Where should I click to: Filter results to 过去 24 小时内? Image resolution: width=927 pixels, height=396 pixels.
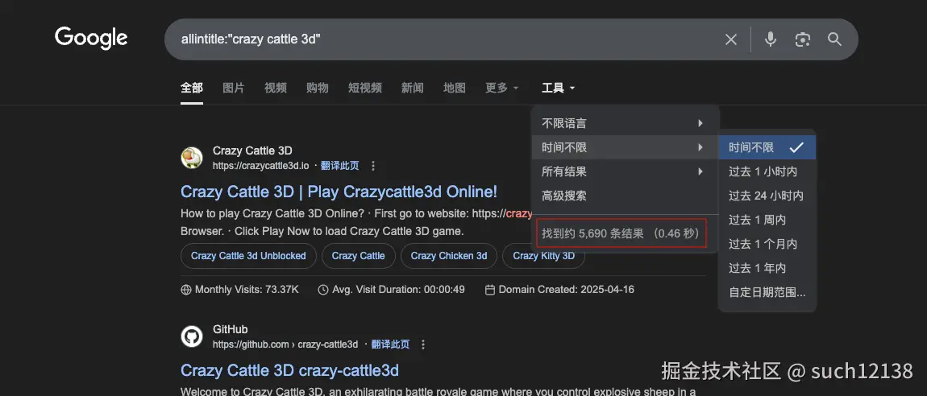[x=767, y=196]
